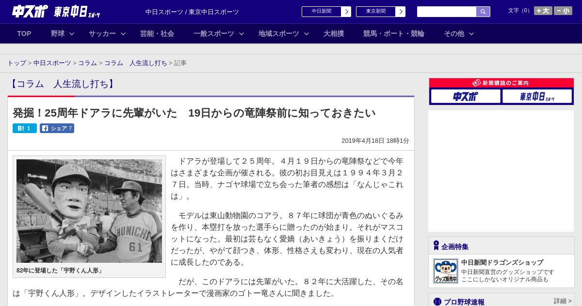The image size is (582, 306).
Task: Click 東京中日スポーツ subscription banner button
Action: pos(537,96)
